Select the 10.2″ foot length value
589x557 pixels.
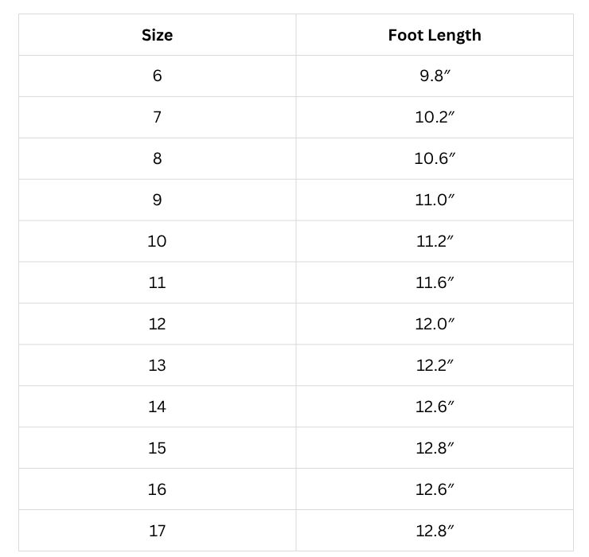435,117
